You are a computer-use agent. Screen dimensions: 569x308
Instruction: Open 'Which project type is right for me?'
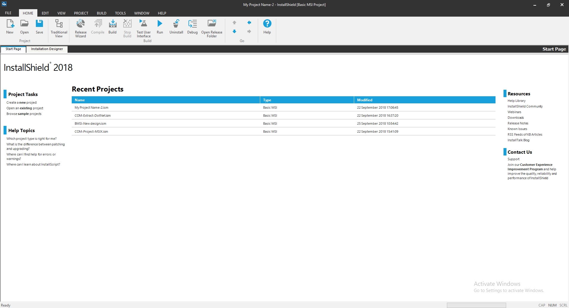click(x=31, y=139)
